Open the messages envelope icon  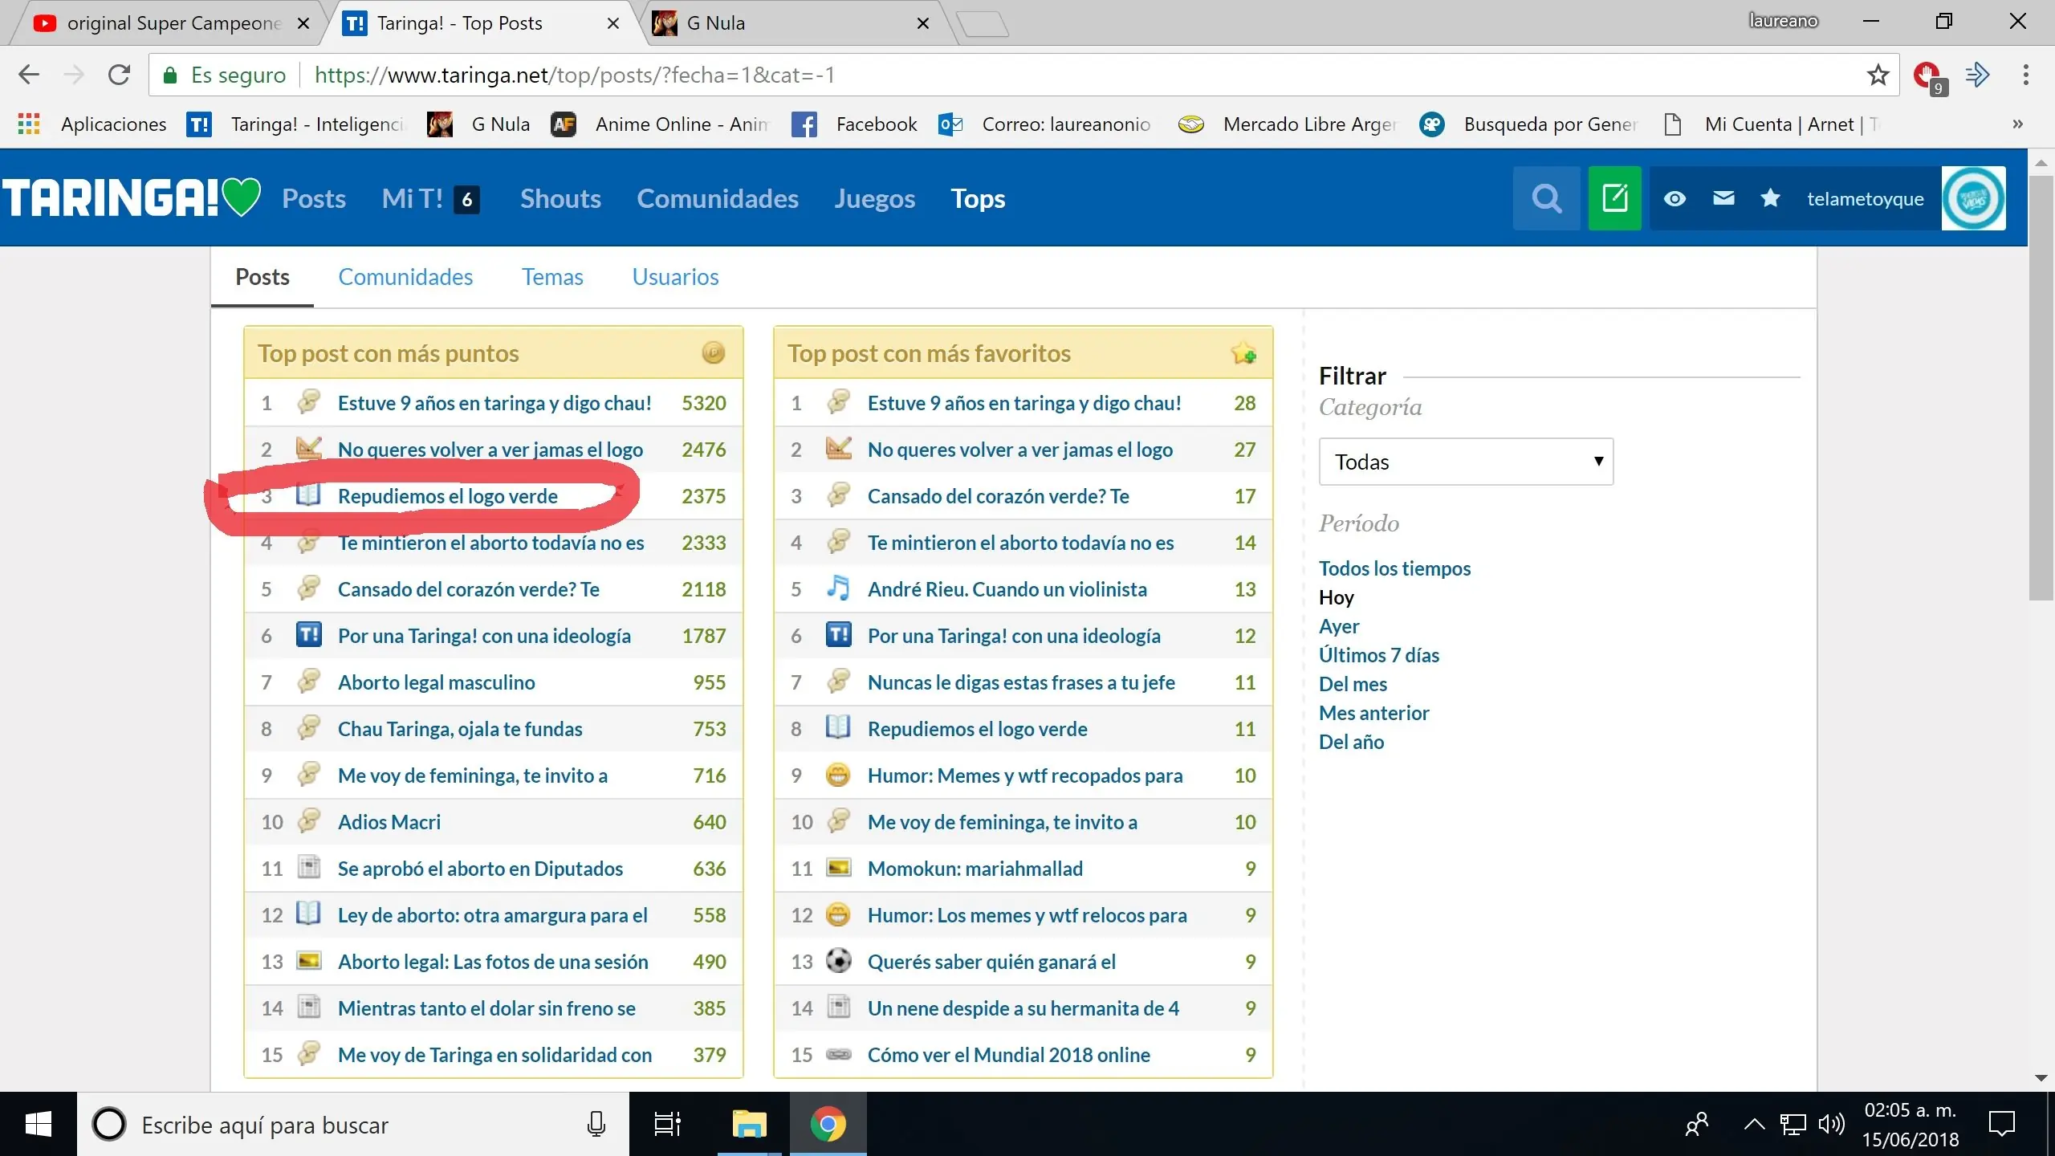tap(1723, 198)
